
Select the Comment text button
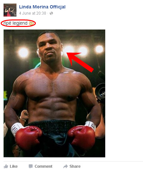click(44, 166)
